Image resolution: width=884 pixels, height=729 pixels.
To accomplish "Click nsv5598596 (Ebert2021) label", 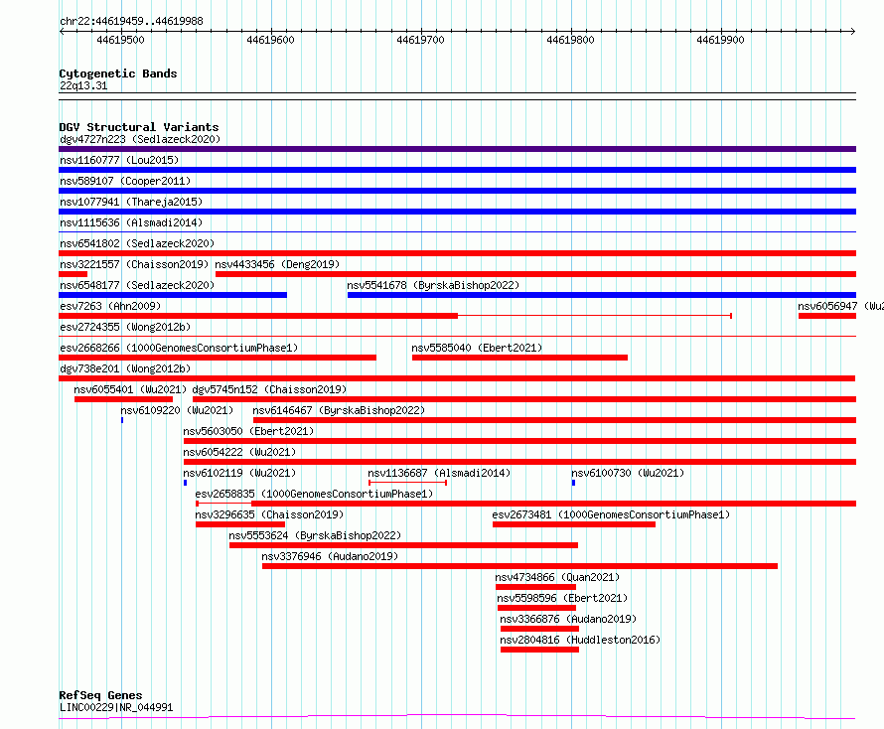I will 562,598.
